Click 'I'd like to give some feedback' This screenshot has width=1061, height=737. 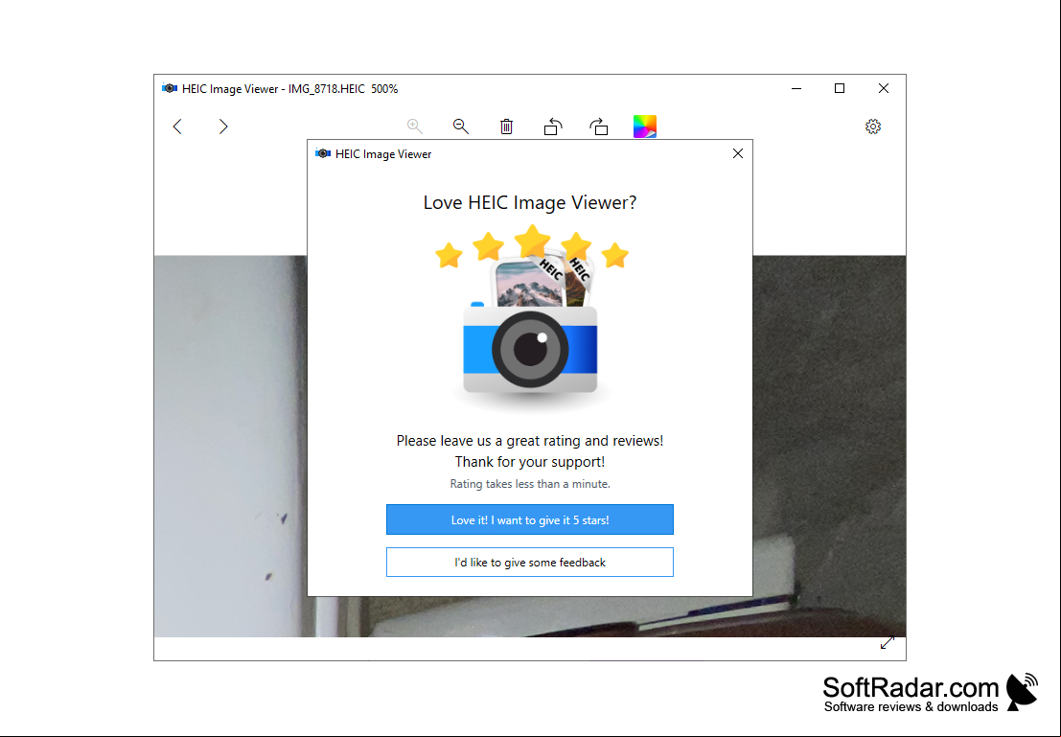tap(530, 563)
